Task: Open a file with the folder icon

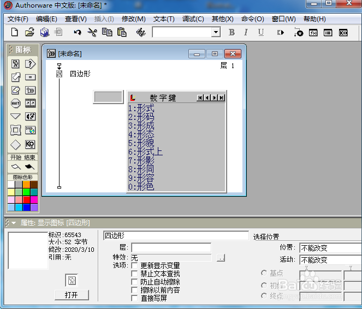Action: 30,32
